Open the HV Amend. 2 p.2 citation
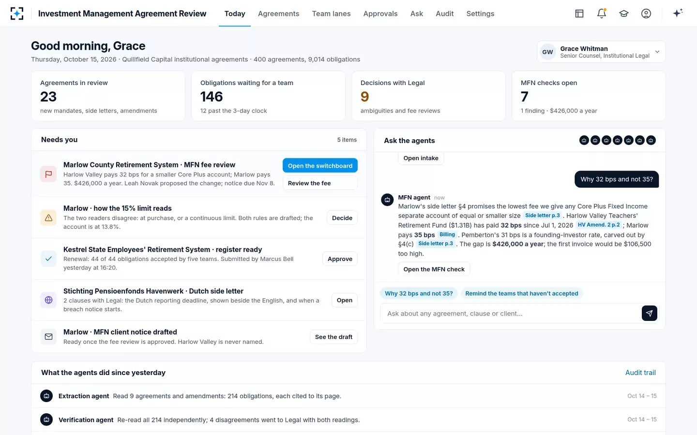Viewport: 697px width, 435px height. pyautogui.click(x=599, y=225)
